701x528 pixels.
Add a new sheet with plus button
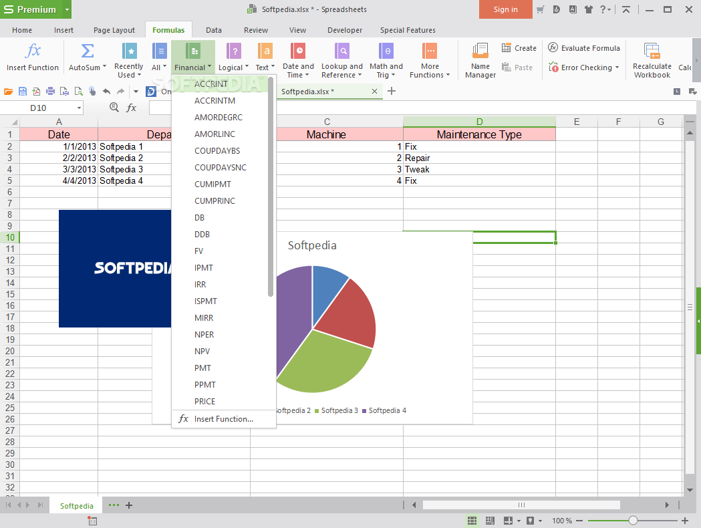pyautogui.click(x=129, y=505)
